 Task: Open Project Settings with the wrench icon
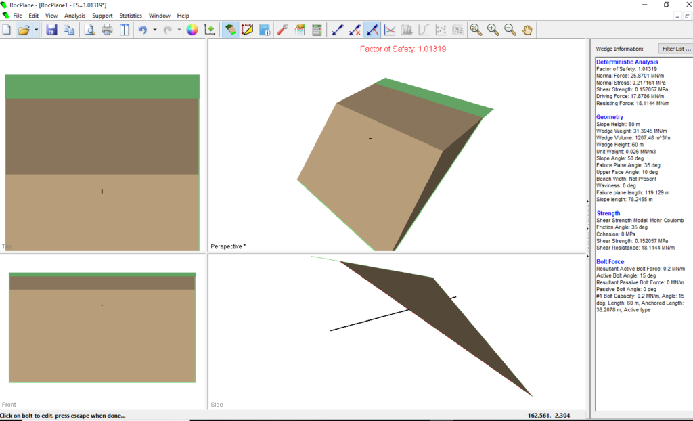coord(282,30)
